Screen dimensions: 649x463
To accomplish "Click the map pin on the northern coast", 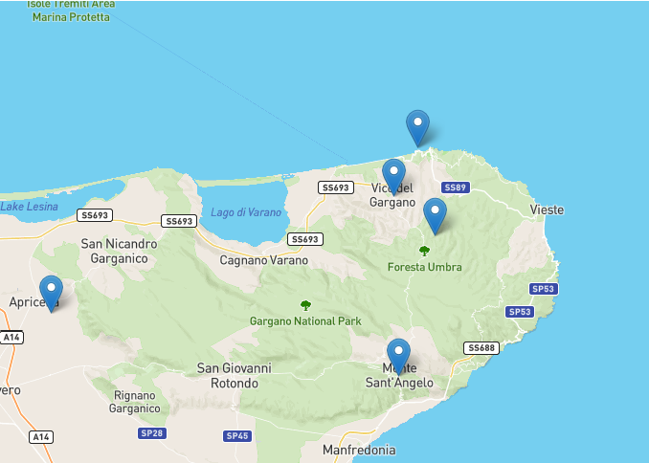I will click(x=417, y=128).
